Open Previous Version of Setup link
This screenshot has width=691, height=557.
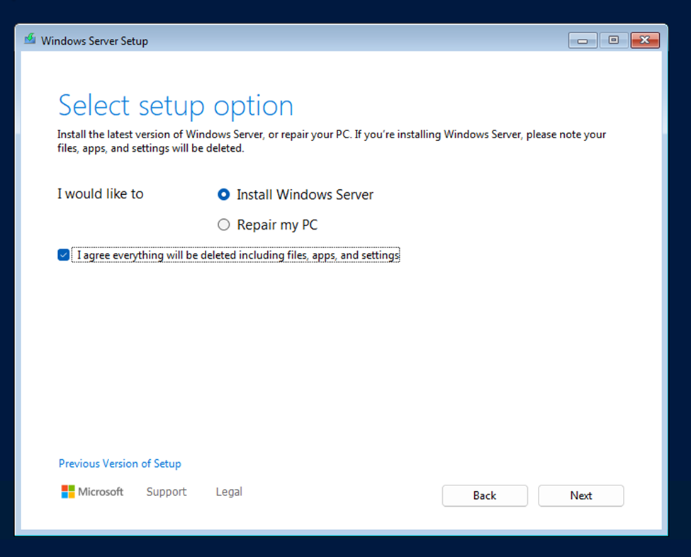tap(120, 463)
